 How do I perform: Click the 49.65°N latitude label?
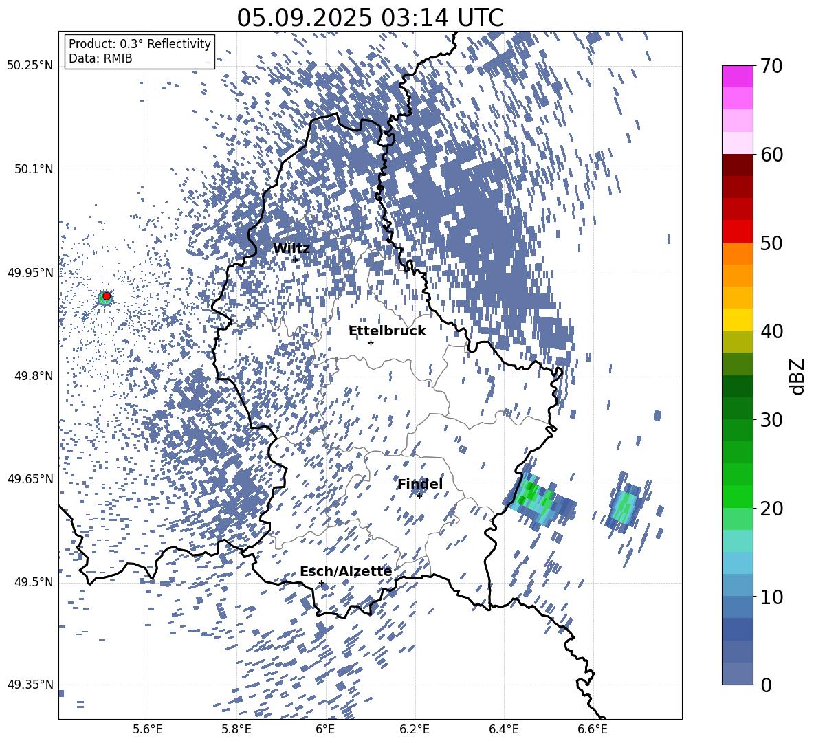pos(30,479)
